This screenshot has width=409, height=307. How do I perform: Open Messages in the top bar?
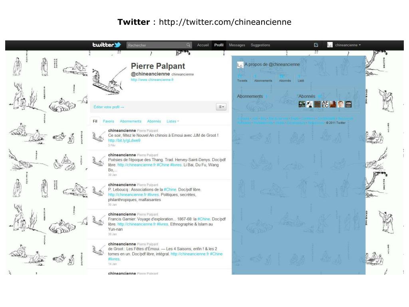tap(237, 45)
